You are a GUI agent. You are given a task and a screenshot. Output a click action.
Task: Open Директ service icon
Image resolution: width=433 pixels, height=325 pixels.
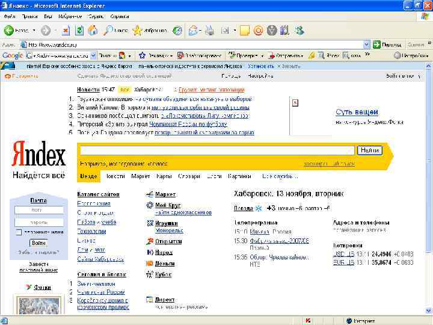(x=149, y=300)
